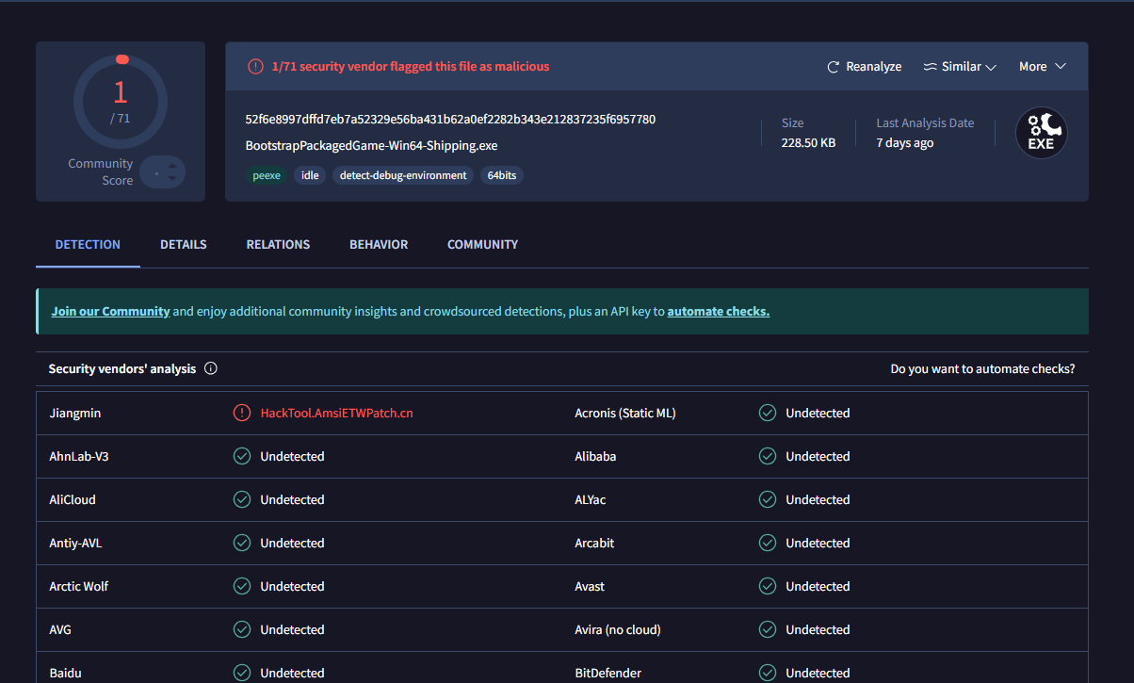Go to the Relations tab
The image size is (1134, 683).
point(278,244)
